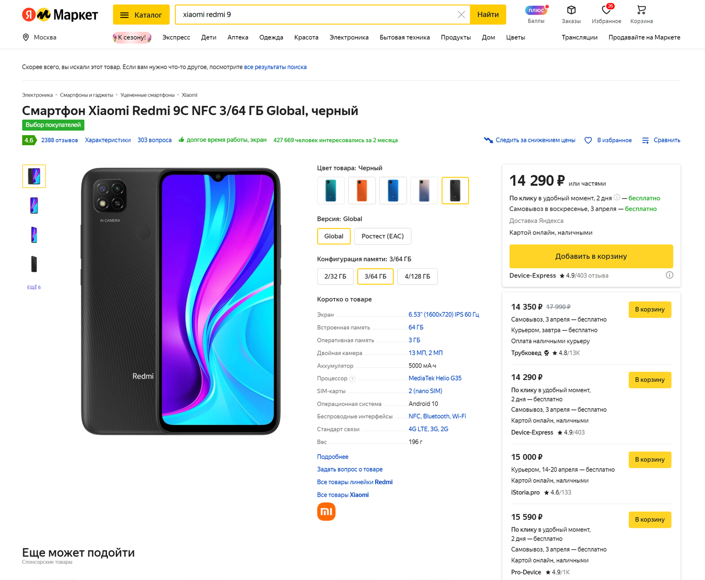Expand full specs with Подробнее
Image resolution: width=705 pixels, height=580 pixels.
click(333, 456)
